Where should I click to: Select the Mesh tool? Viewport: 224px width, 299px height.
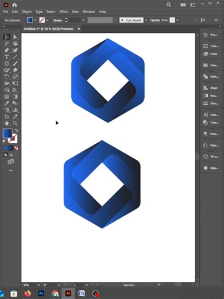[7, 97]
